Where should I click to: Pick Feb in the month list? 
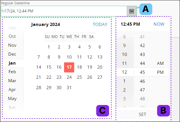pyautogui.click(x=12, y=72)
